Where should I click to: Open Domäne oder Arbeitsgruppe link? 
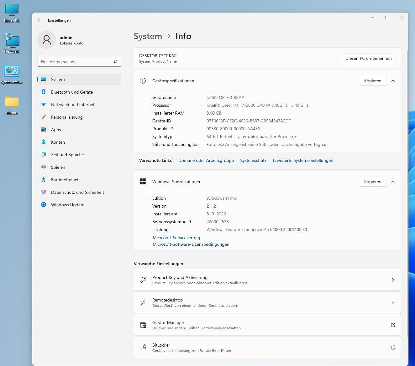point(206,160)
